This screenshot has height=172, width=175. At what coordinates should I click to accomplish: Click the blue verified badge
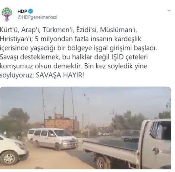31,11
